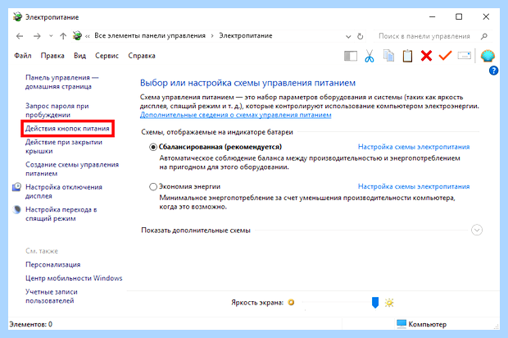Image resolution: width=508 pixels, height=338 pixels.
Task: Click the Properties icon in toolbar
Action: [465, 56]
